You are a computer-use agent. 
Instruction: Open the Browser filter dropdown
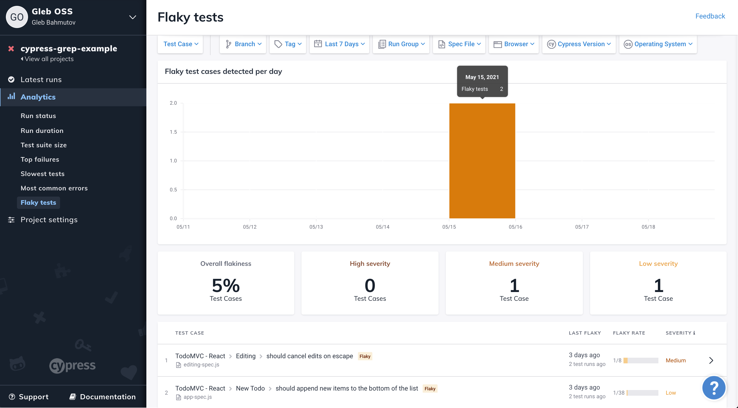click(513, 44)
